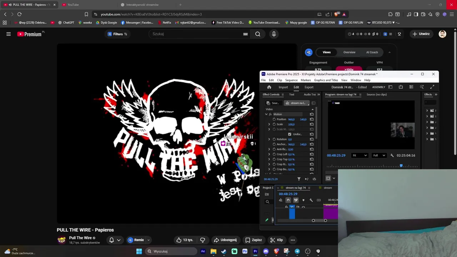Open Adobe Premiere from Windows taskbar
The width and height of the screenshot is (457, 257).
[255, 251]
